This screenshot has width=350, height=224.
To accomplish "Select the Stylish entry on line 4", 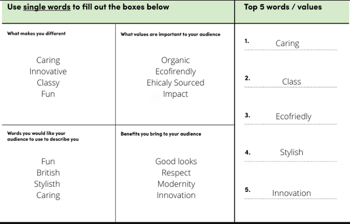I will (292, 152).
